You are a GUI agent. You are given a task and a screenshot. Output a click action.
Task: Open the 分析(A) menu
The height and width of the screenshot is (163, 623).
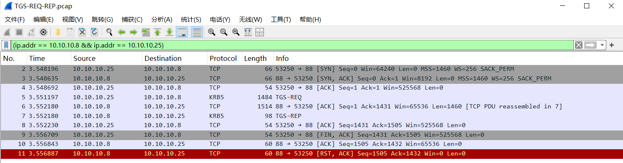(162, 20)
